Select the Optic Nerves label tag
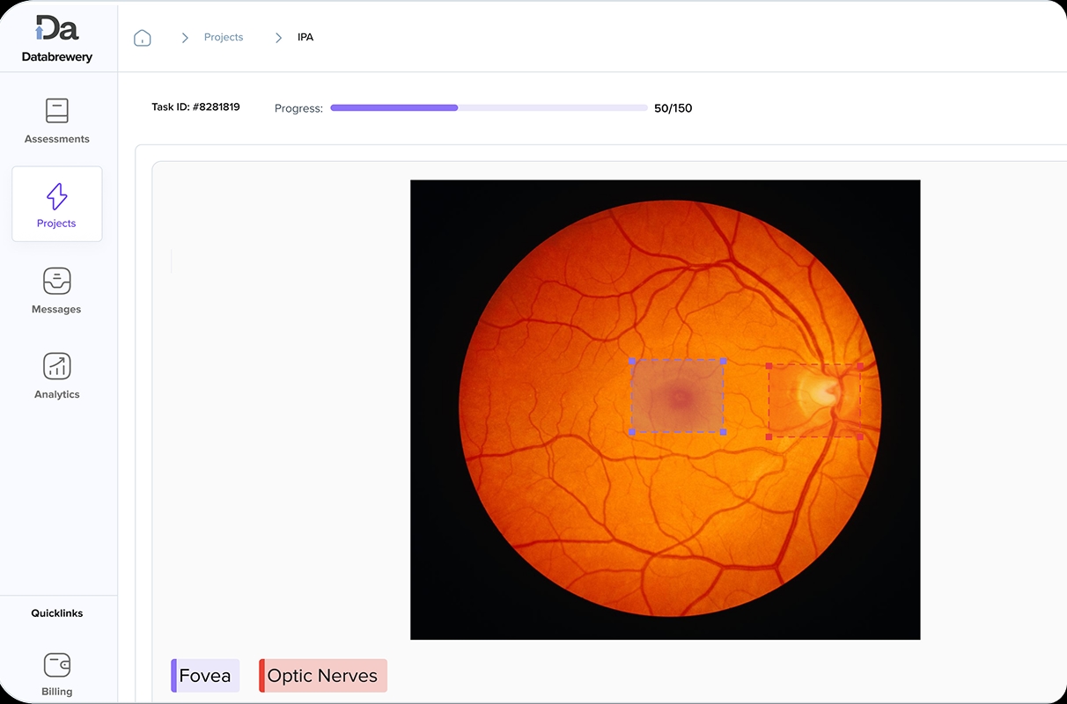This screenshot has width=1067, height=704. coord(322,676)
